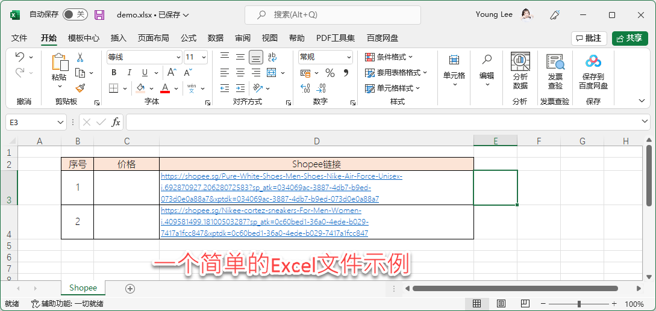
Task: Click Decrease Decimal icon
Action: pos(321,88)
